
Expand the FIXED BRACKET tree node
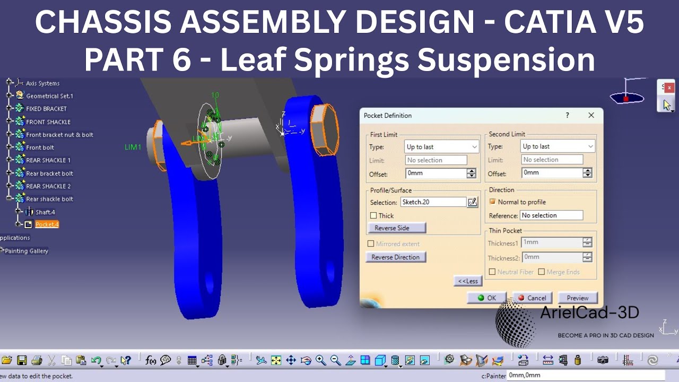8,108
